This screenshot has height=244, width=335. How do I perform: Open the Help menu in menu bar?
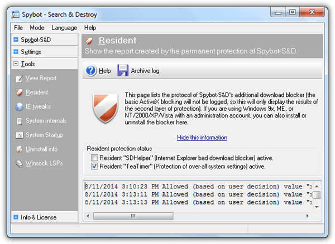90,28
